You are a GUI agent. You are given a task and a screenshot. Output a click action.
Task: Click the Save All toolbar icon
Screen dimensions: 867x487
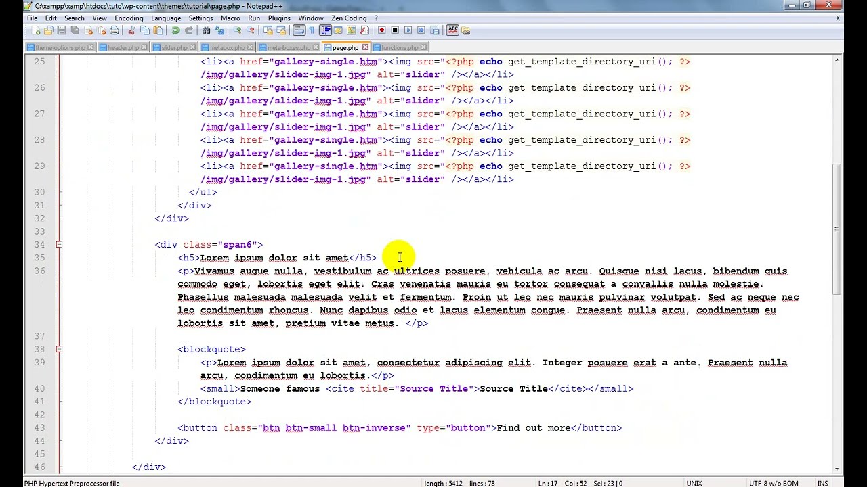(x=75, y=30)
